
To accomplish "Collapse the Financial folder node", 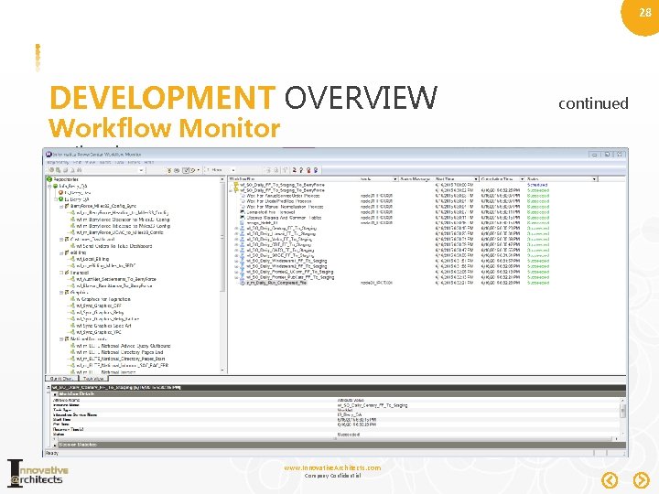I will pyautogui.click(x=61, y=273).
